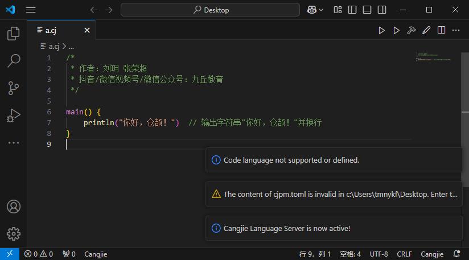Toggle the secondary side bar
Screen dimensions: 469x260
(382, 10)
